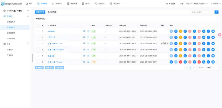Image resolution: width=222 pixels, height=108 pixels.
Task: Select checkbox for workflow row 5
Action: 38,56
